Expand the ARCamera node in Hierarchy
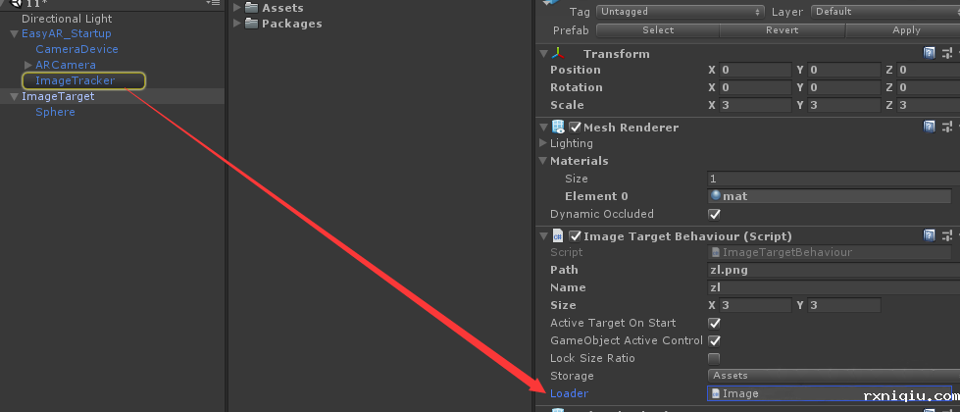This screenshot has height=412, width=960. [28, 65]
